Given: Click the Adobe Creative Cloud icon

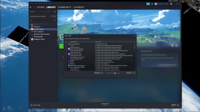Looking at the screenshot, I should click(69, 54).
